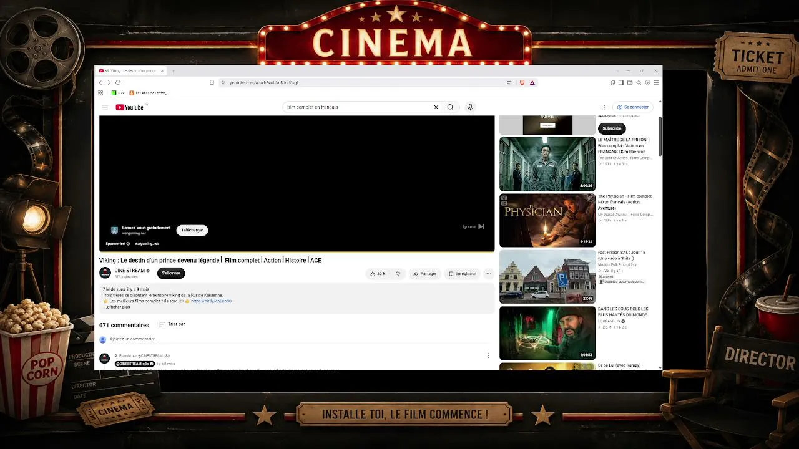Click the Se connecter sign-in button
This screenshot has width=799, height=449.
(x=633, y=107)
